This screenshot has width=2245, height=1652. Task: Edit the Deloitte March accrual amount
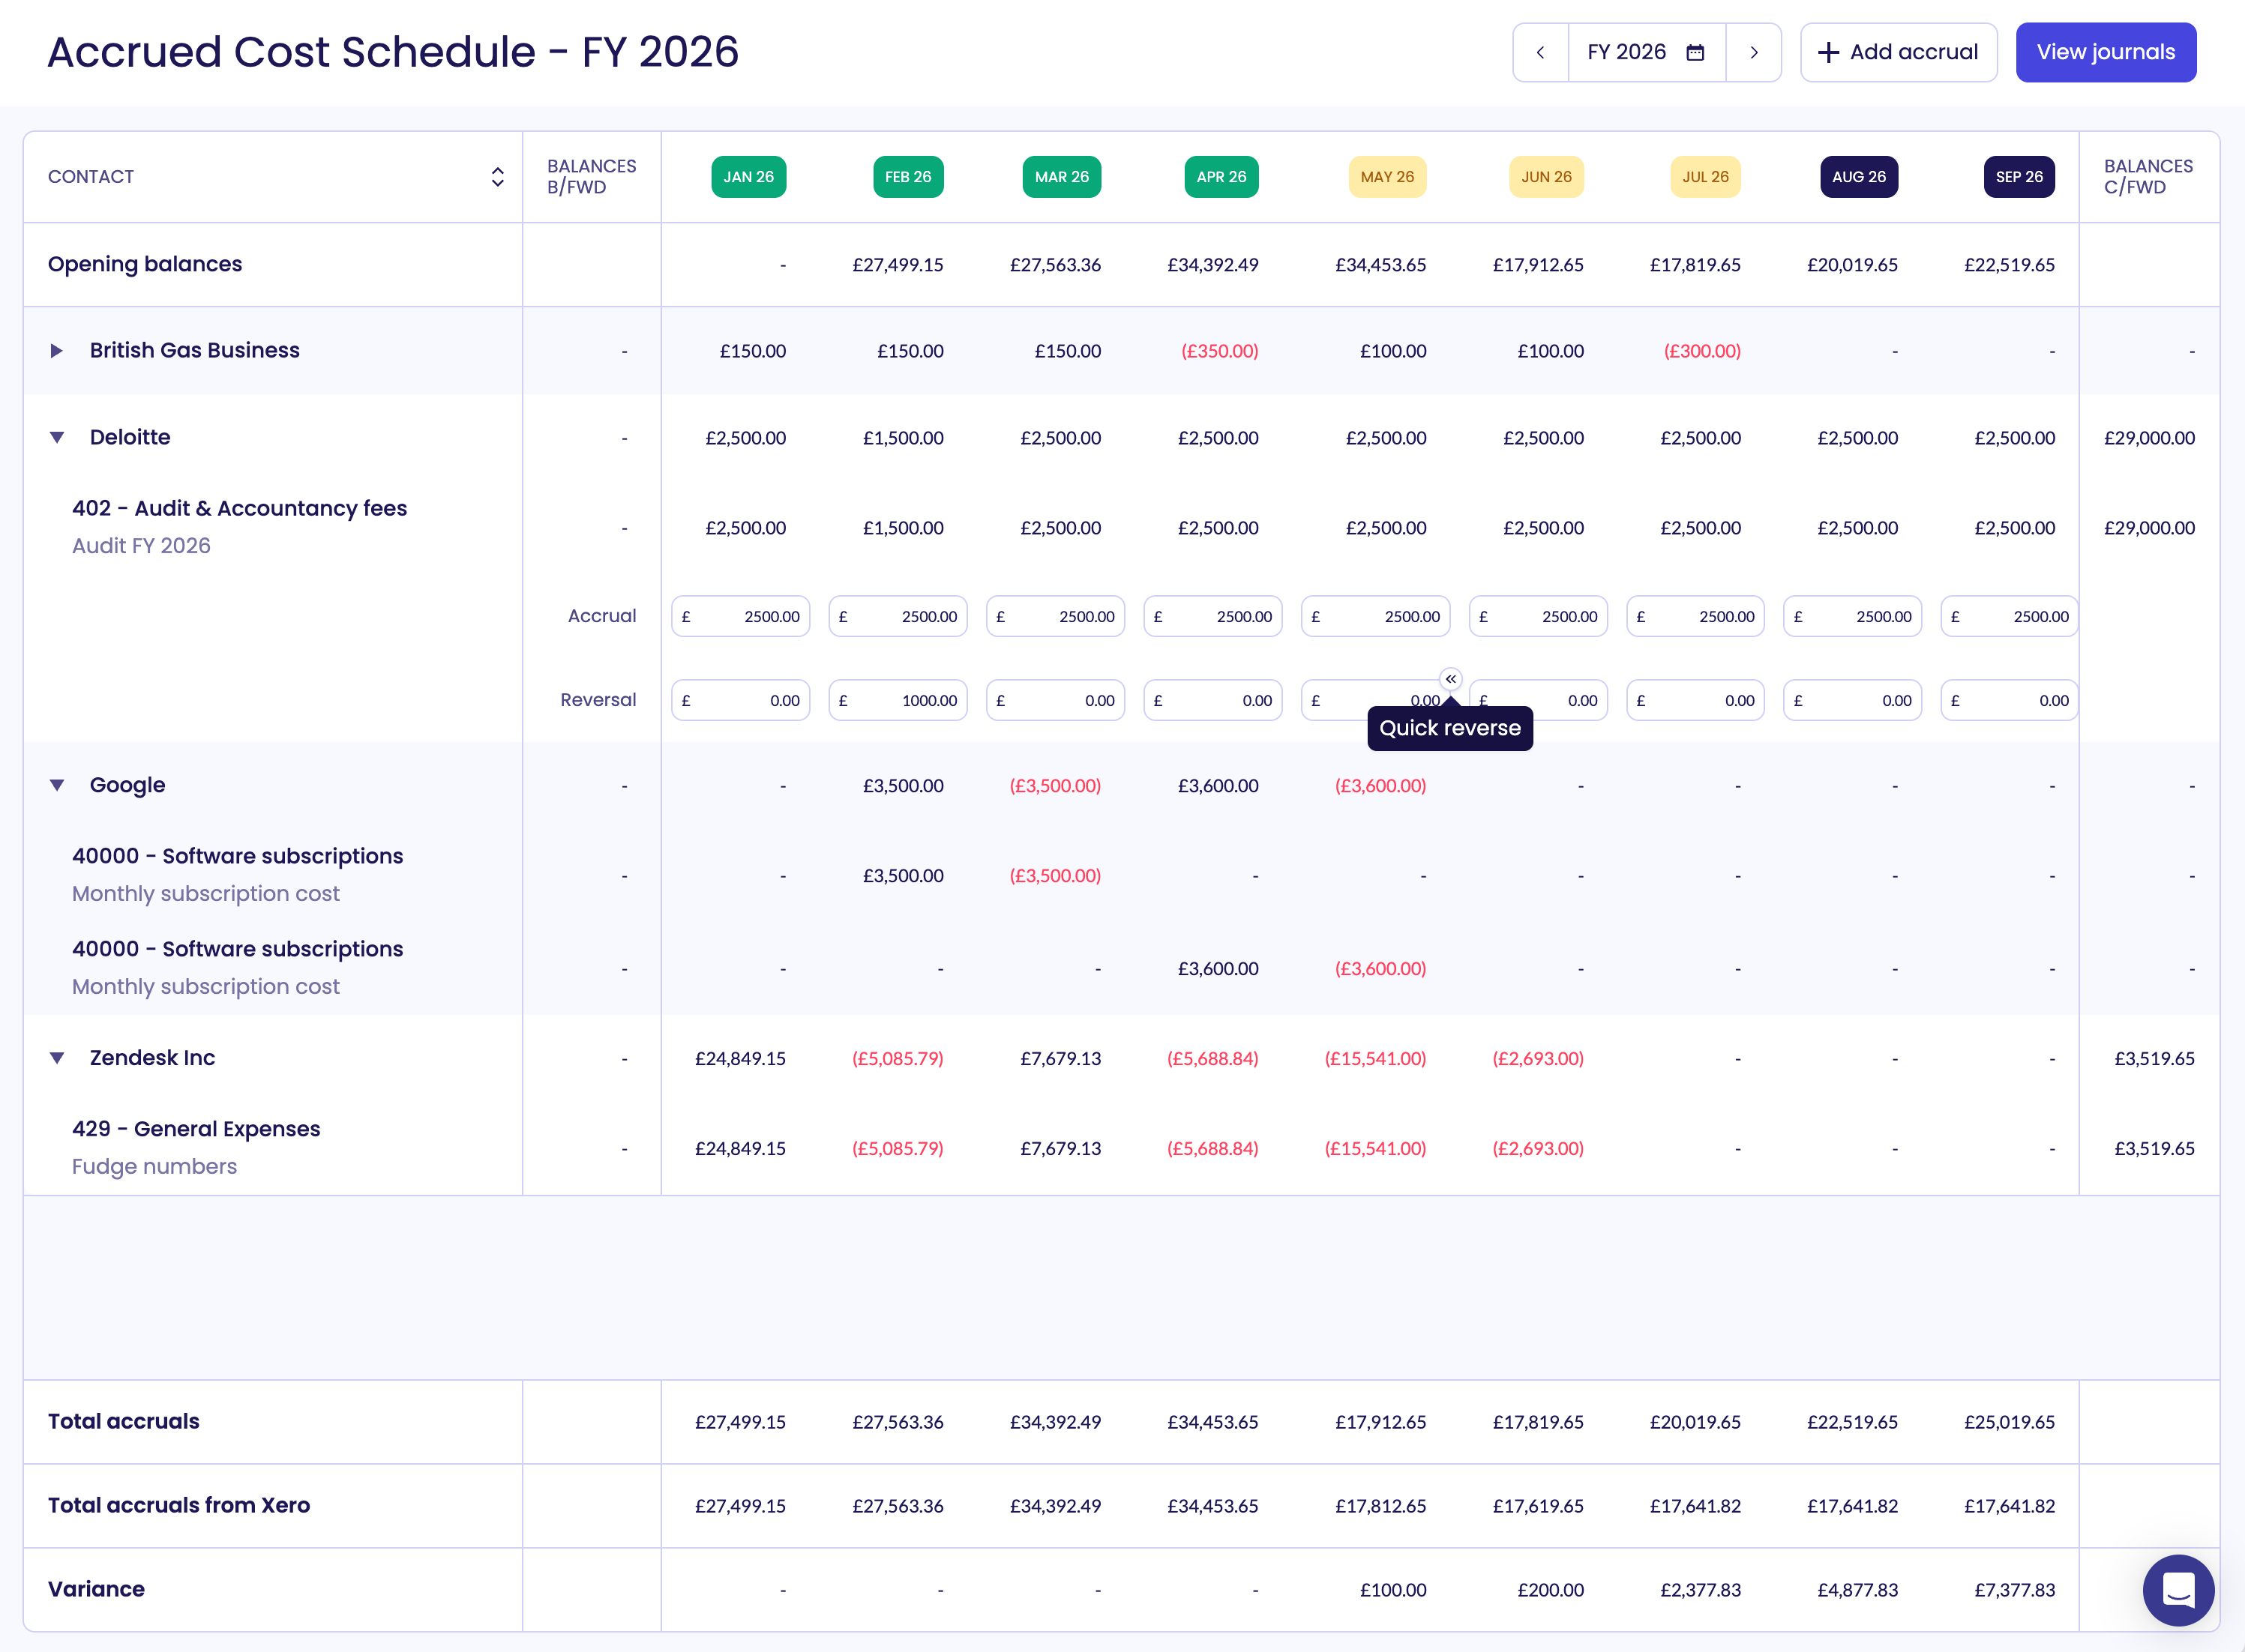pos(1056,616)
